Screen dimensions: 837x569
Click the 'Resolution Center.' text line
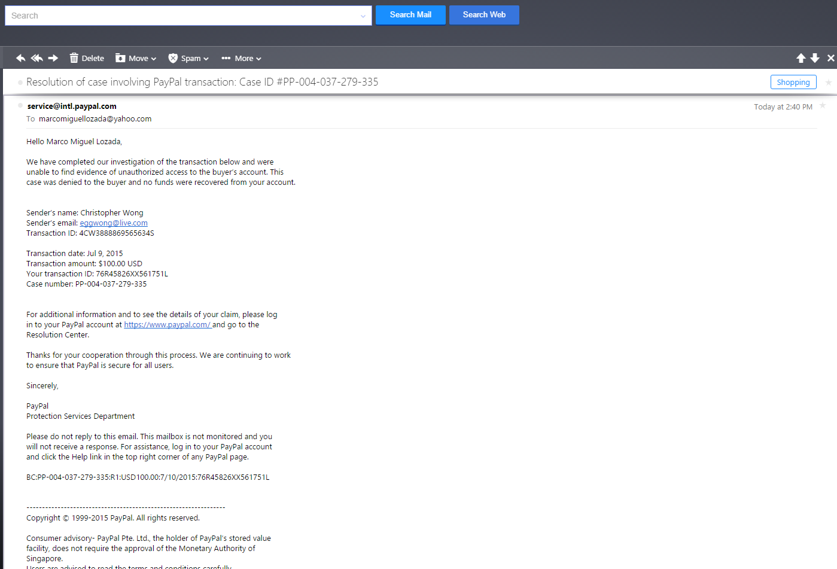coord(58,335)
